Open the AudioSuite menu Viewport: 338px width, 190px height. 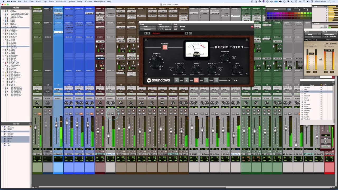tap(61, 1)
